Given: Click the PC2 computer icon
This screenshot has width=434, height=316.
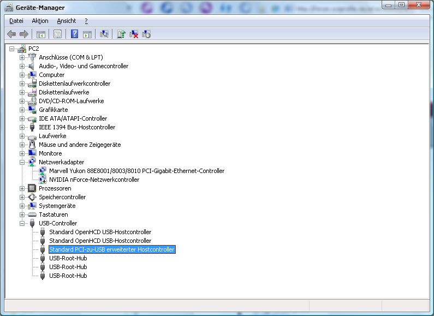Looking at the screenshot, I should pos(22,49).
